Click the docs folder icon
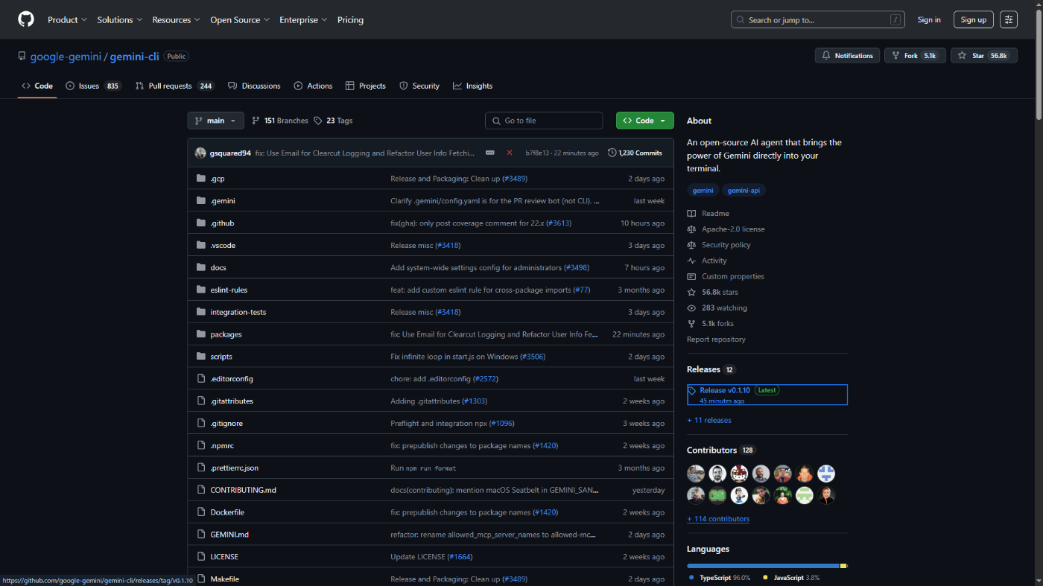Screen dimensions: 1043x586 pos(200,267)
